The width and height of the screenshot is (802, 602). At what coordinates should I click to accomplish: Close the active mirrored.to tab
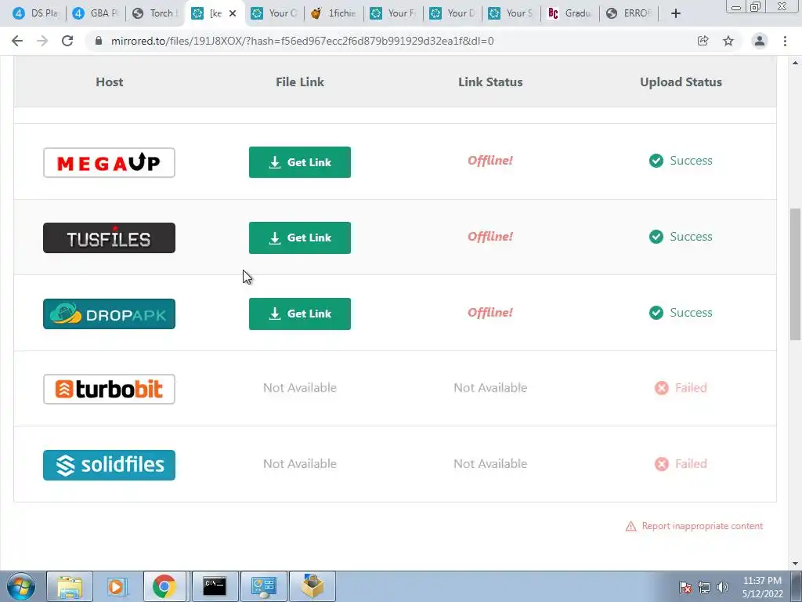coord(233,13)
